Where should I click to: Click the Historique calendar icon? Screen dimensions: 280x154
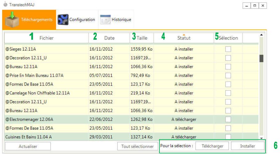pyautogui.click(x=105, y=20)
